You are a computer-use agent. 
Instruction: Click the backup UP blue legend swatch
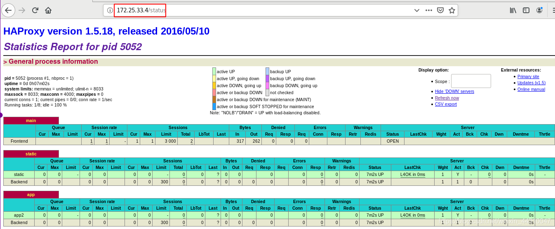(267, 72)
